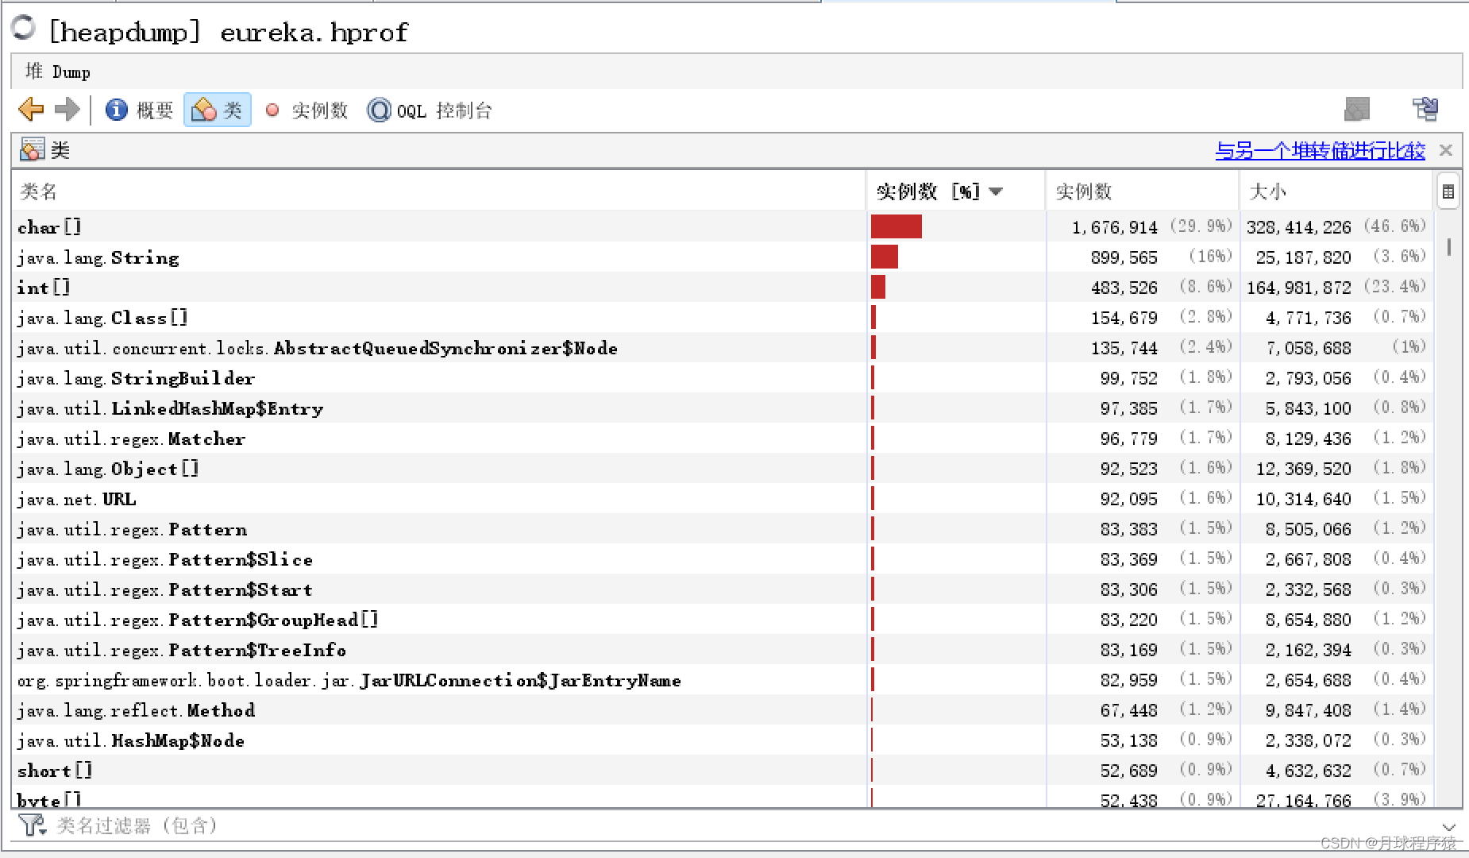Select java.net.URL row
1469x858 pixels.
coord(723,498)
